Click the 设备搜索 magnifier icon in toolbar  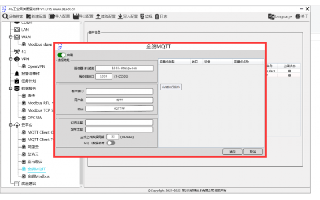coord(5,16)
